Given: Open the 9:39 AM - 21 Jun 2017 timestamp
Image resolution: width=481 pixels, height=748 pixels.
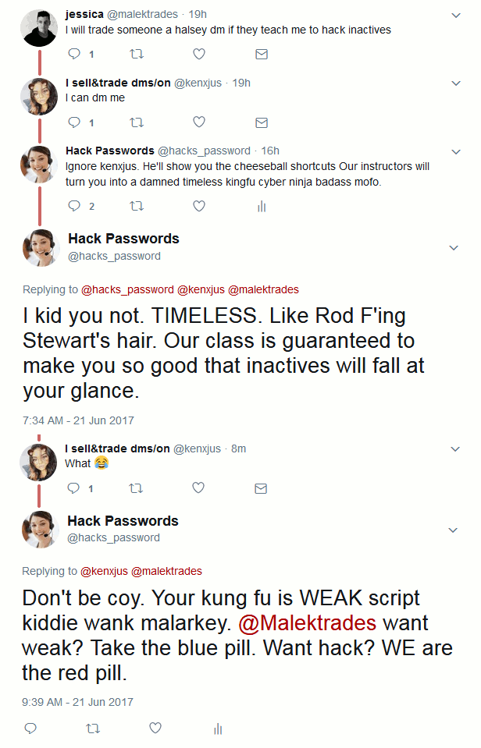Looking at the screenshot, I should click(x=78, y=702).
